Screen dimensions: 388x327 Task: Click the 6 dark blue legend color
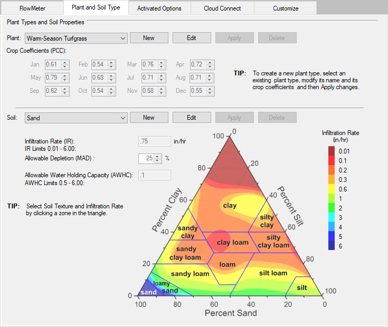pos(332,246)
